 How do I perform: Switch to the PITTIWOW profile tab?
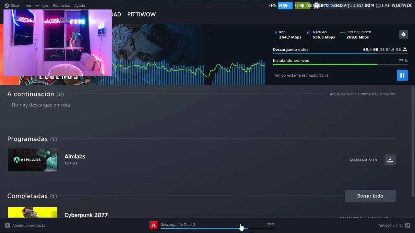coord(141,15)
